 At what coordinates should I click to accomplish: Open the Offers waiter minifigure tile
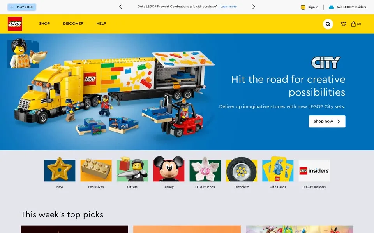coord(132,169)
